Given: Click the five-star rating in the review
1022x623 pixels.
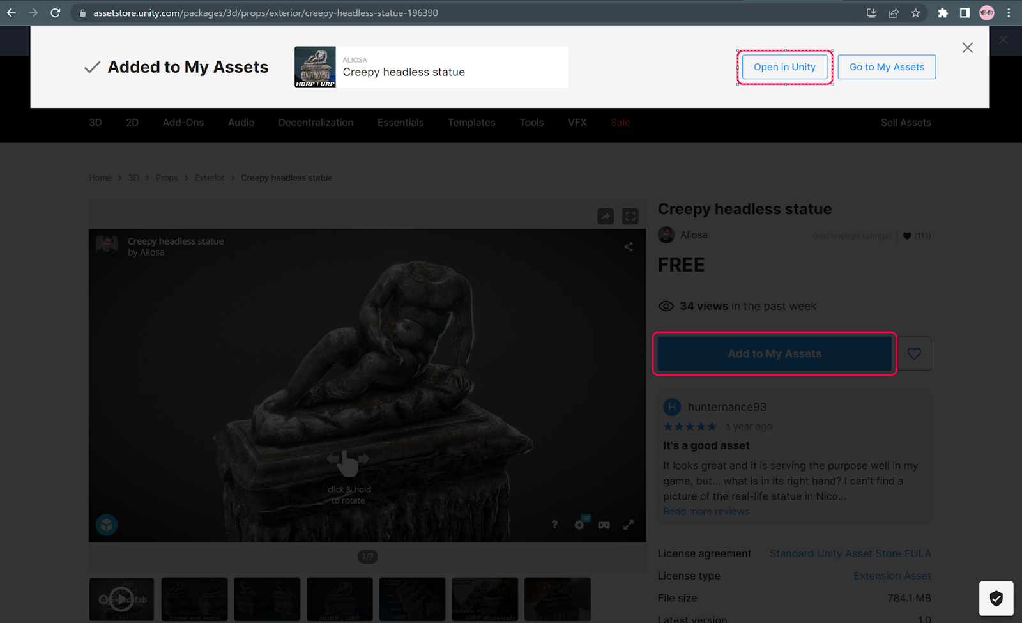Looking at the screenshot, I should pos(690,427).
